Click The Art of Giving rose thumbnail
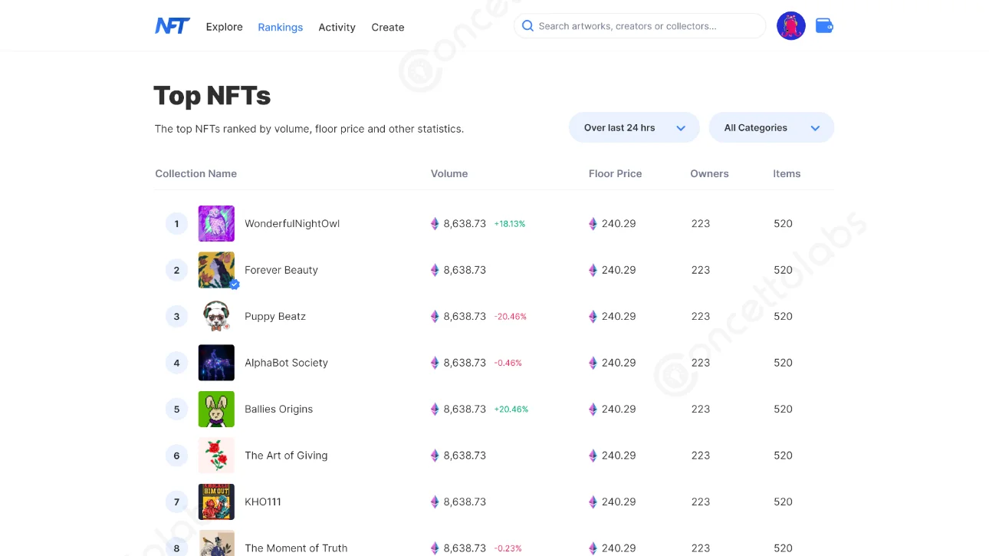This screenshot has width=989, height=556. [216, 455]
